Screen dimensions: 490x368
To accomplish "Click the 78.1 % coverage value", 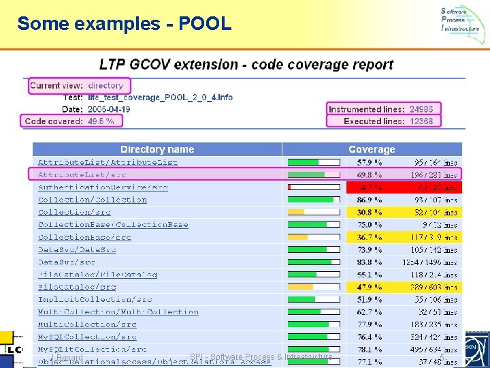I will [x=370, y=349].
